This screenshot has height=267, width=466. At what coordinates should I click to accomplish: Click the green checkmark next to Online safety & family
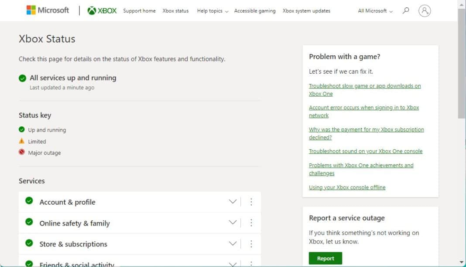[29, 222]
